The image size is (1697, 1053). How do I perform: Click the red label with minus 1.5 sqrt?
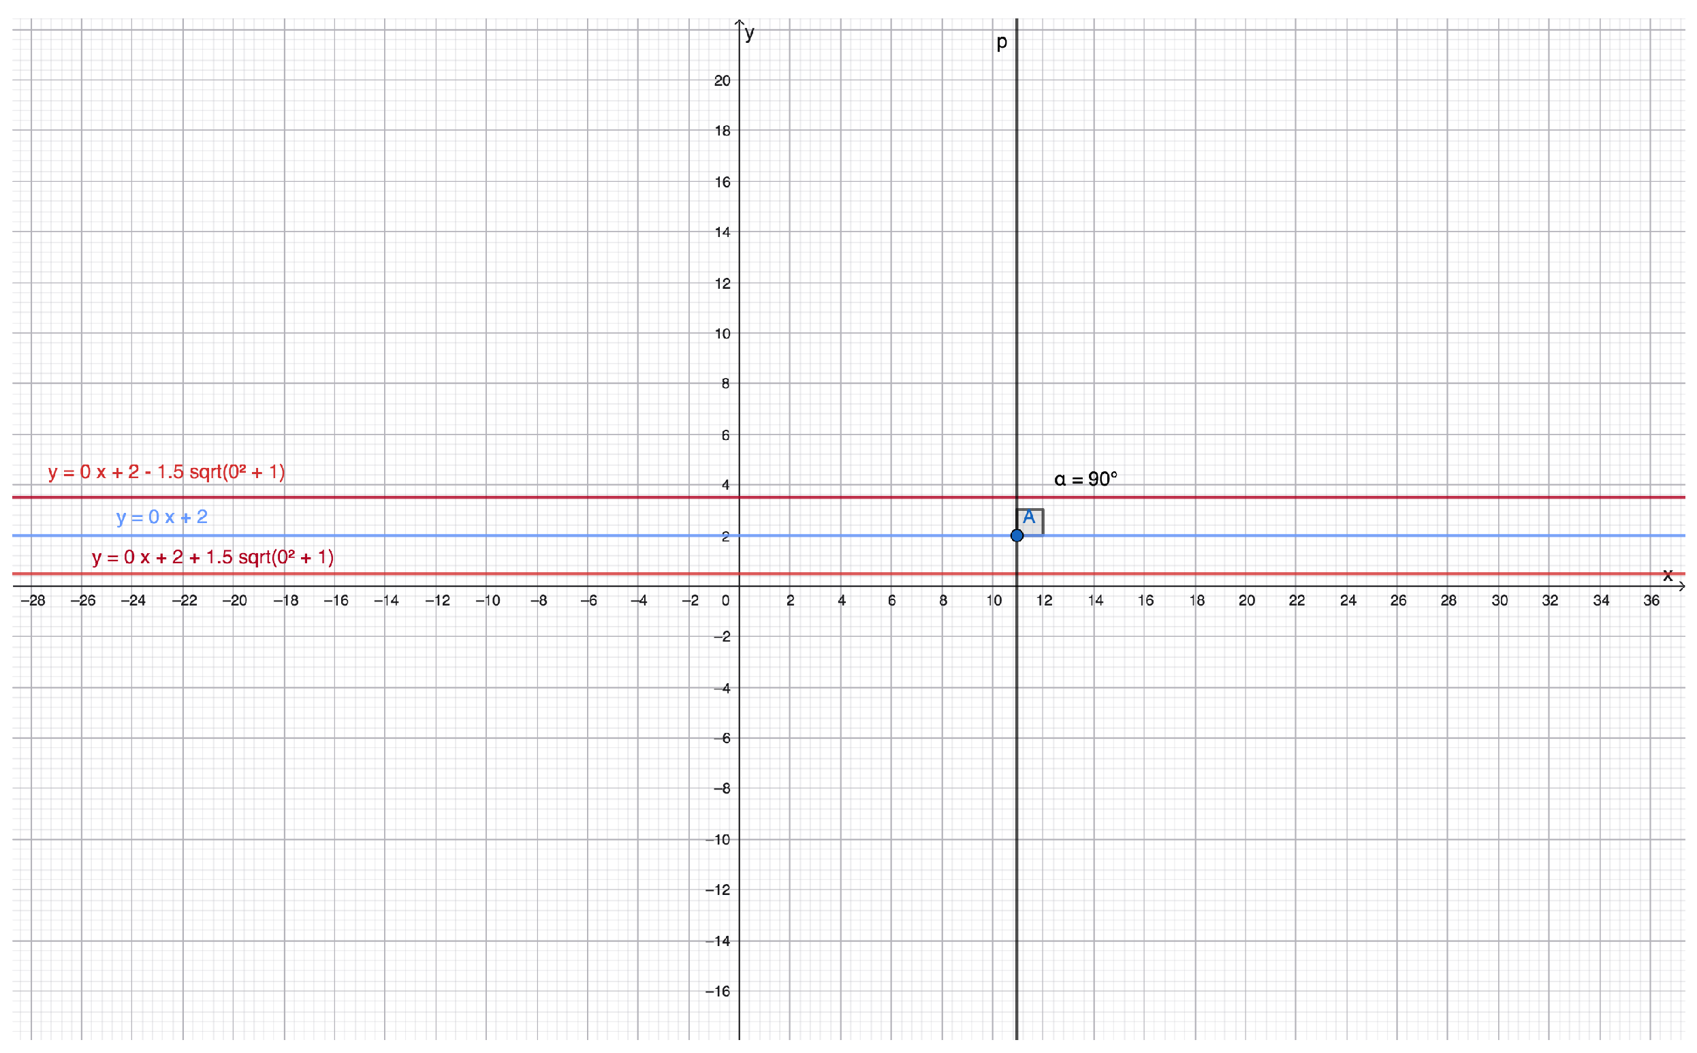pos(166,472)
